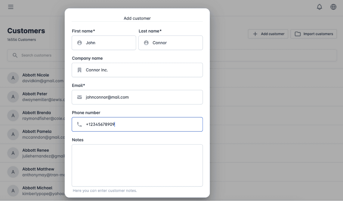Focus the Last name field containing Connor

tap(171, 43)
